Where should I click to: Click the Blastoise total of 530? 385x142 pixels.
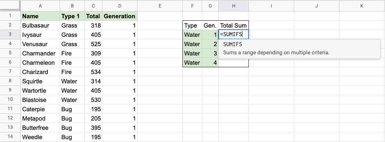point(93,100)
